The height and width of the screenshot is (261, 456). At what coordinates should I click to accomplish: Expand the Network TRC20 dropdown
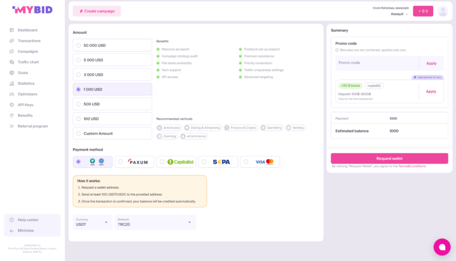pyautogui.click(x=155, y=222)
